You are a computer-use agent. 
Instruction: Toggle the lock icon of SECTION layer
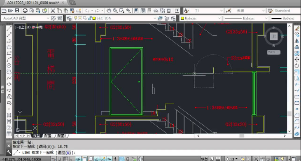pos(90,19)
